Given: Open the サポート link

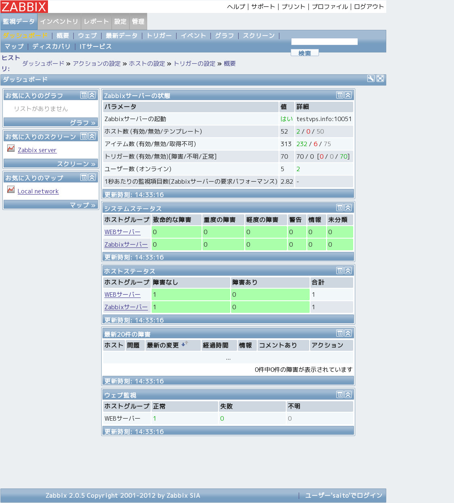Looking at the screenshot, I should 263,6.
